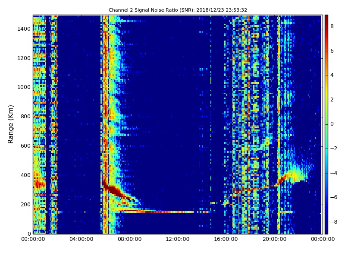Click the colorbar label 8

coord(332,26)
